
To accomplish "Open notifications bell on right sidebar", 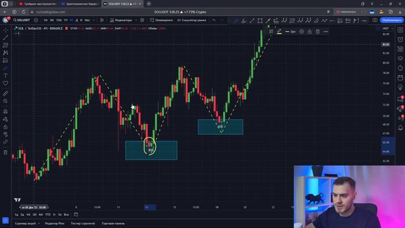I will (400, 128).
